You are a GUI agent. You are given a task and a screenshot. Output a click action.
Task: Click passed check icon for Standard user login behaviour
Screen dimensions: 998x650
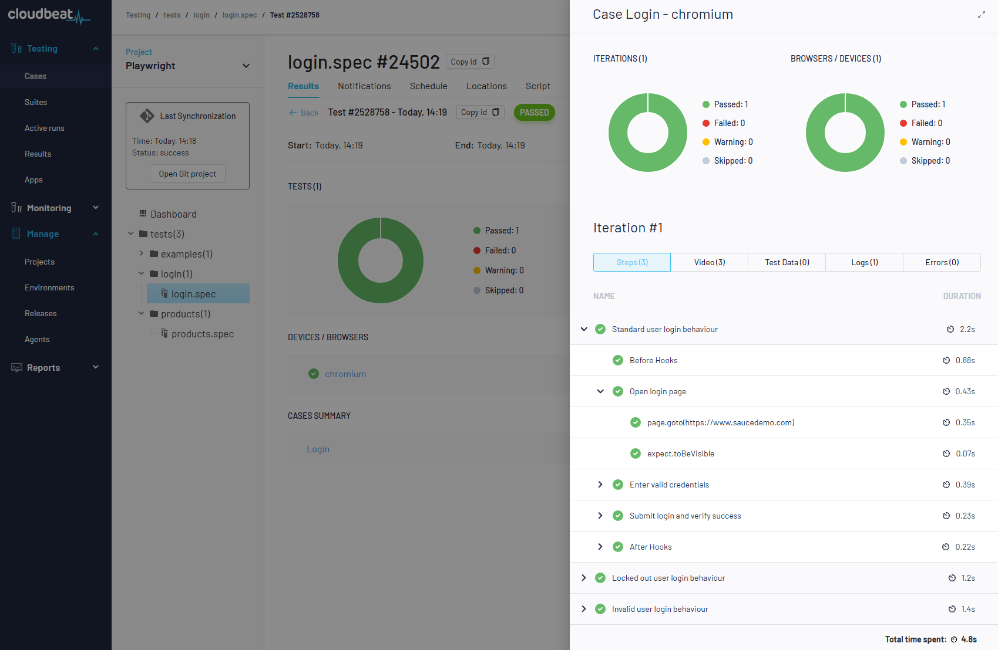600,329
